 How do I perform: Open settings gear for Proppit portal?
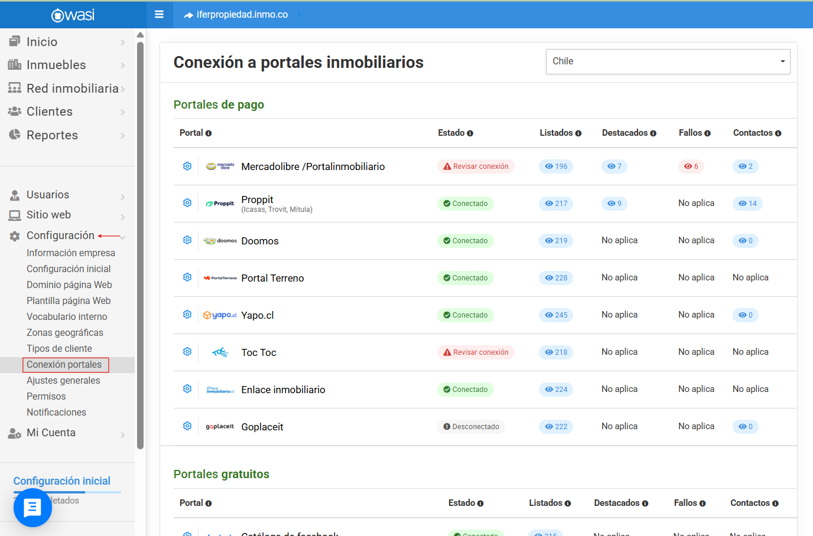tap(187, 203)
